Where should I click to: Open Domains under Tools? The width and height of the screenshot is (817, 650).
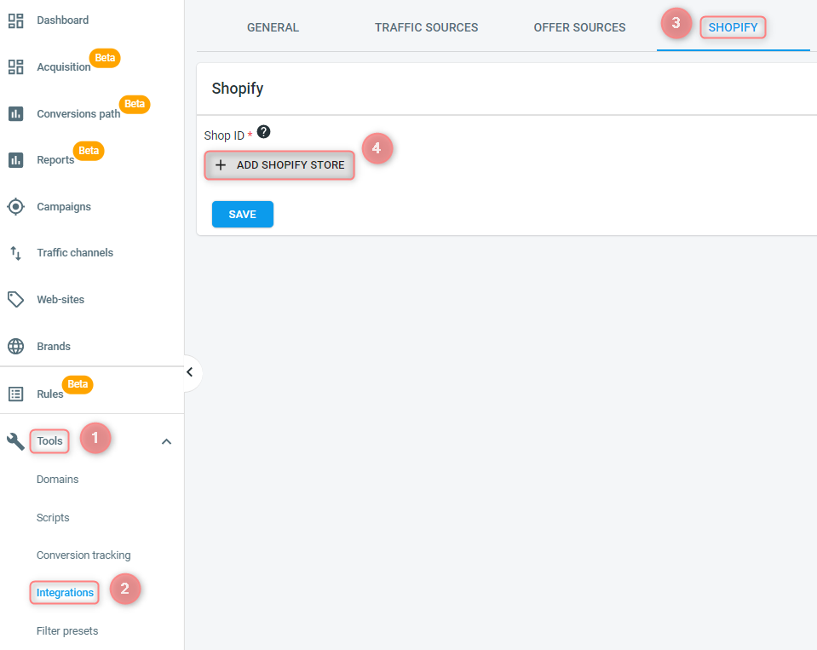tap(57, 479)
